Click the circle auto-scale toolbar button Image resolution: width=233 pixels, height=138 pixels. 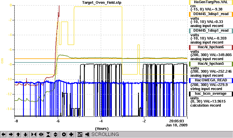coord(64,135)
